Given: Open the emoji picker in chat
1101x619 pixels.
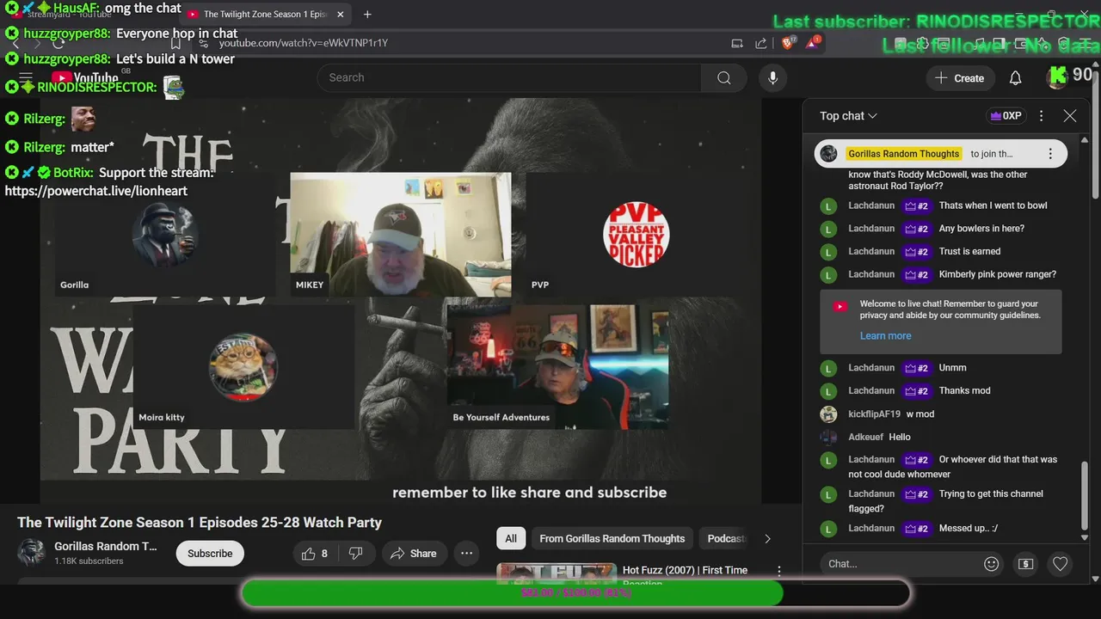Looking at the screenshot, I should tap(991, 564).
